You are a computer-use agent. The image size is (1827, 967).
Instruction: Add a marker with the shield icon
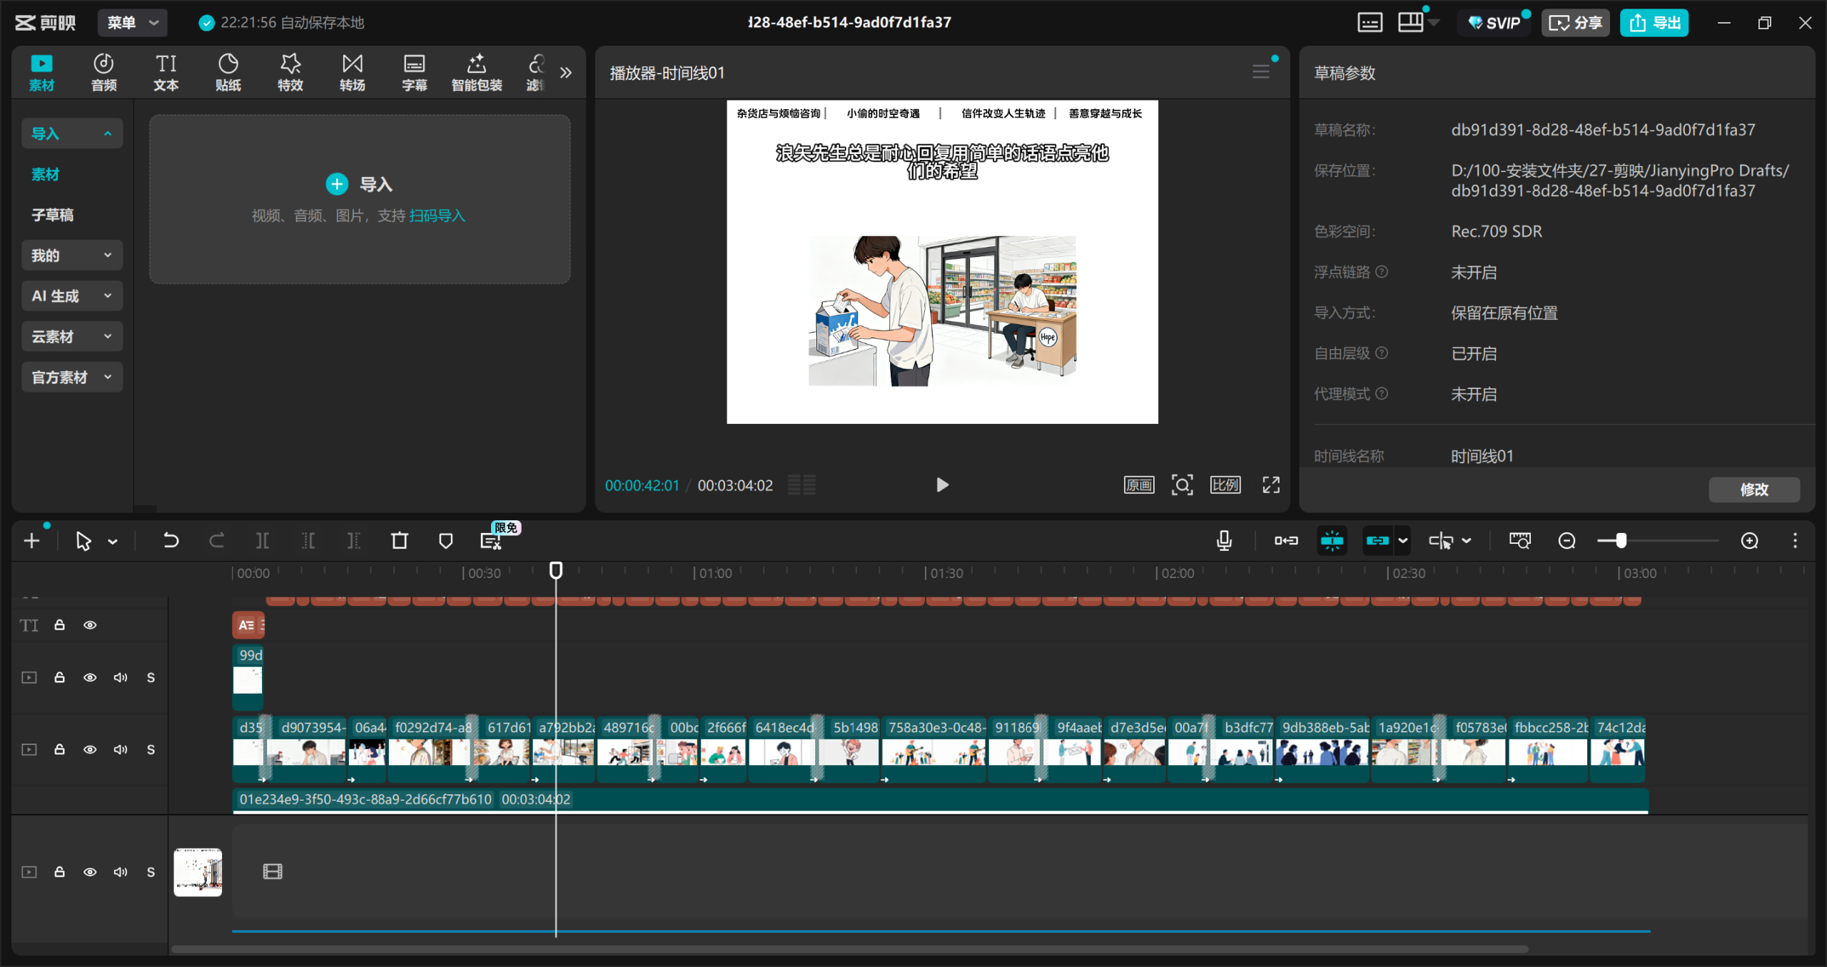pyautogui.click(x=445, y=541)
